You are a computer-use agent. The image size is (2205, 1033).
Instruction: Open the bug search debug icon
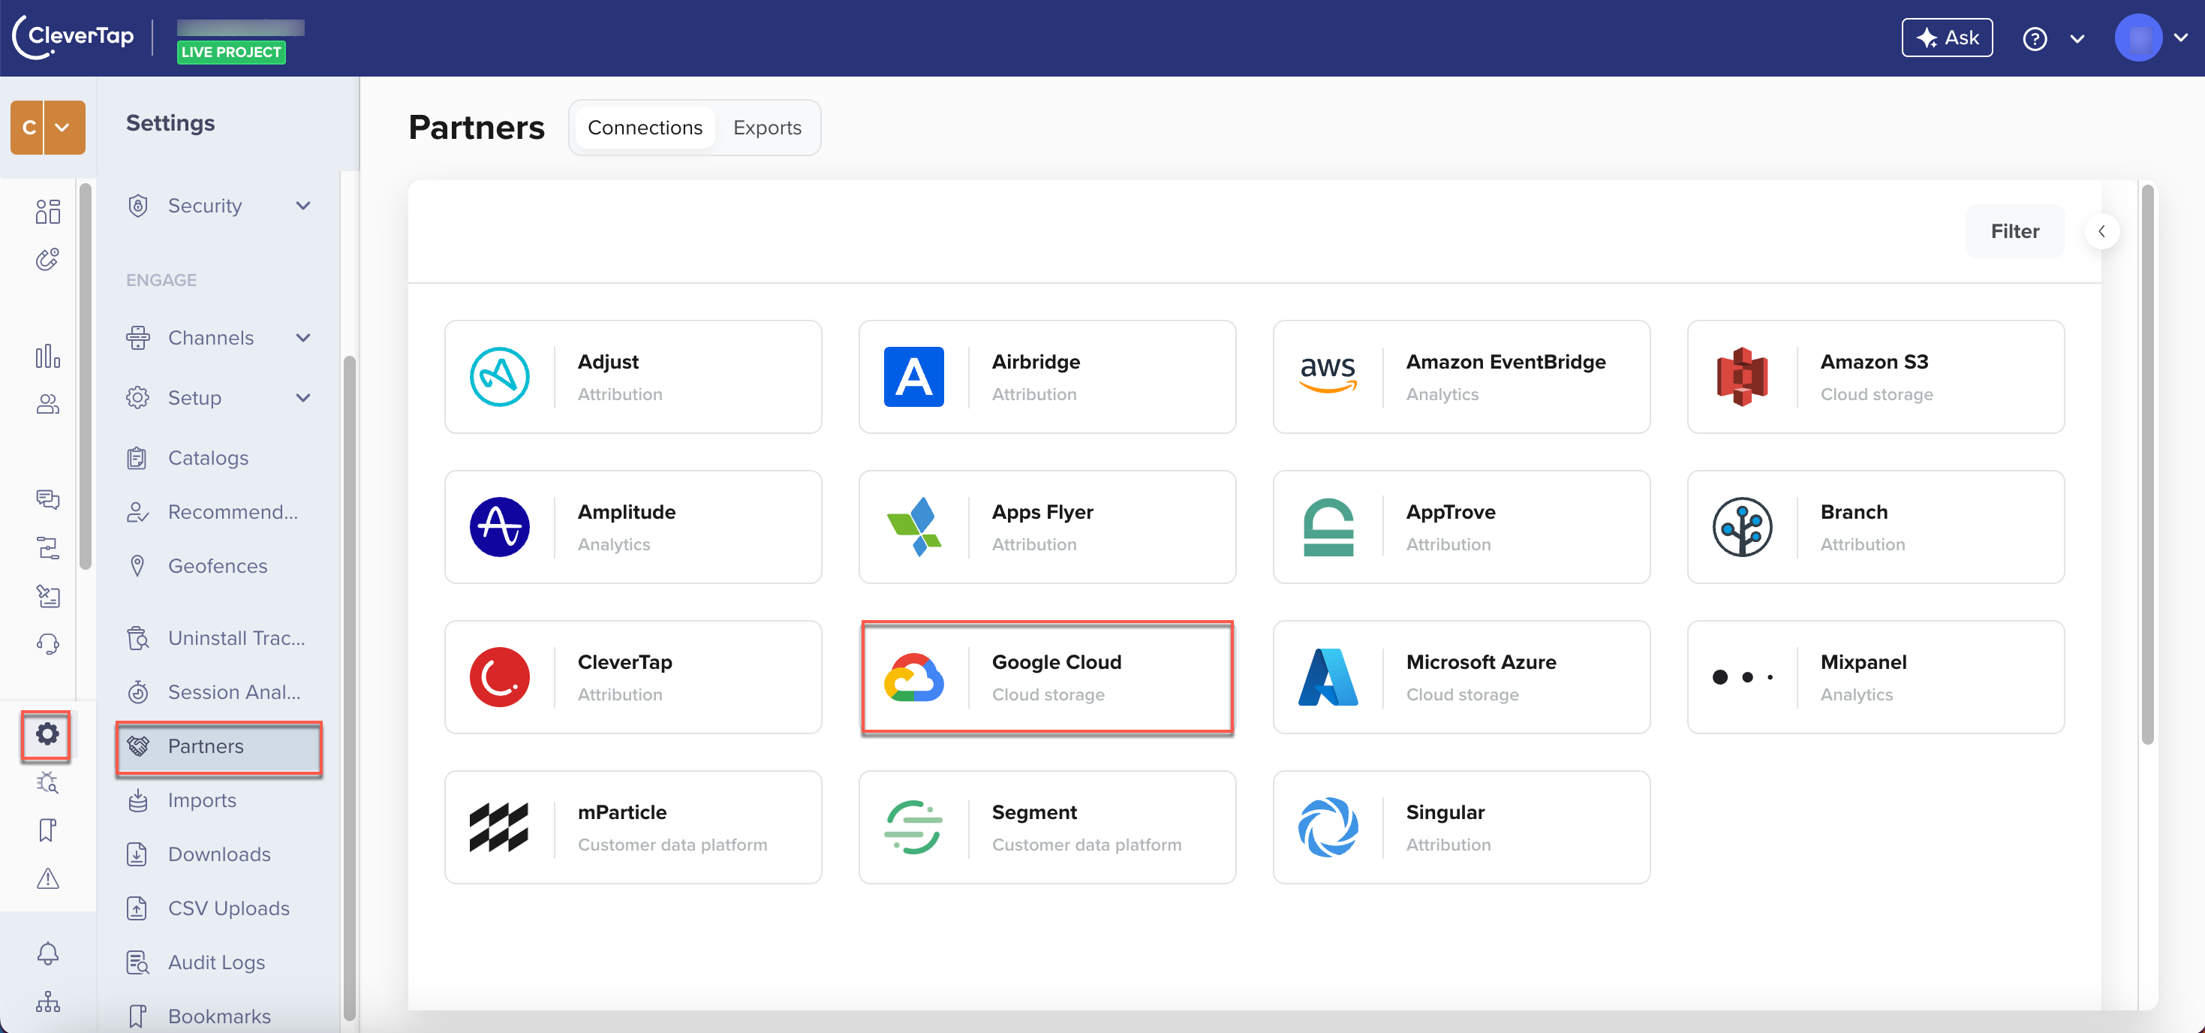coord(48,782)
